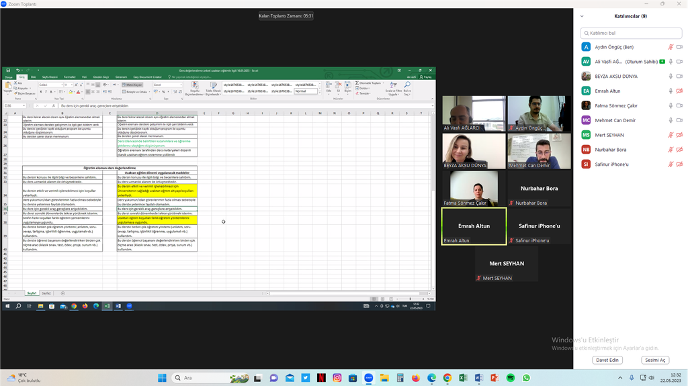Click Beyza Aksu Dünya's microphone icon
Screen dimensions: 688x386
coord(670,77)
